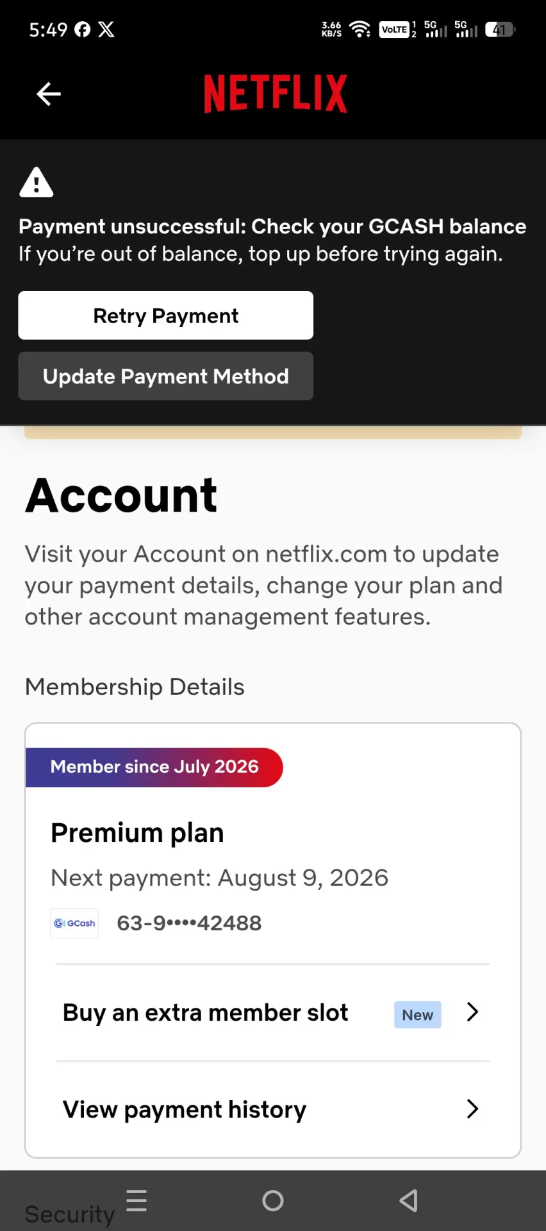Tap the Facebook notification icon in status bar
This screenshot has width=546, height=1231.
[x=83, y=29]
